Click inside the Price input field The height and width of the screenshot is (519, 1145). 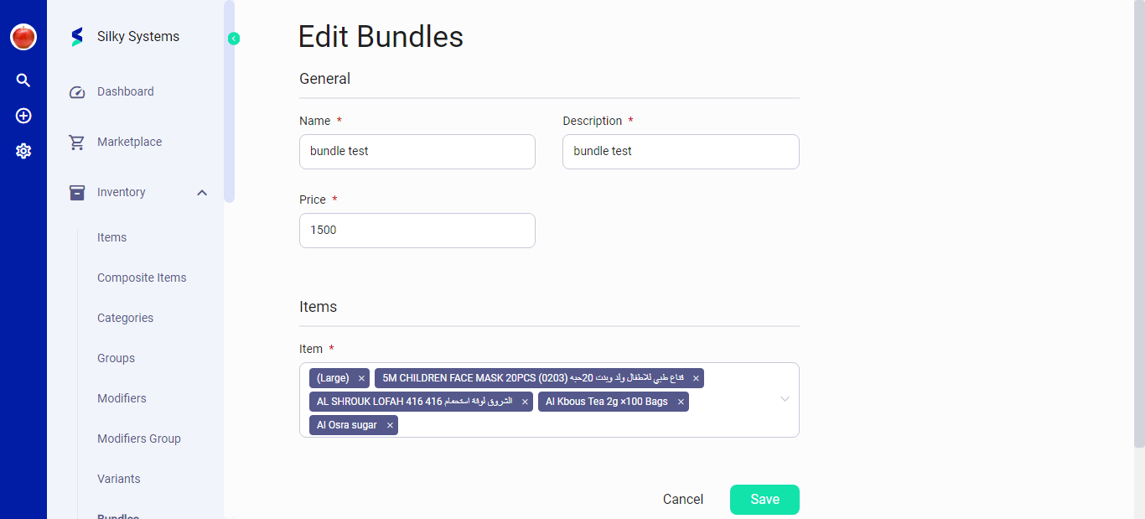coord(417,230)
